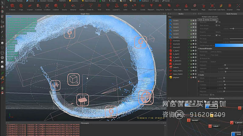Add a k Collision daemon
243x136 pixels.
click(x=47, y=7)
